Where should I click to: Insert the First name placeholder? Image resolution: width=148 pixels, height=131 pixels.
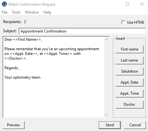coord(129,49)
